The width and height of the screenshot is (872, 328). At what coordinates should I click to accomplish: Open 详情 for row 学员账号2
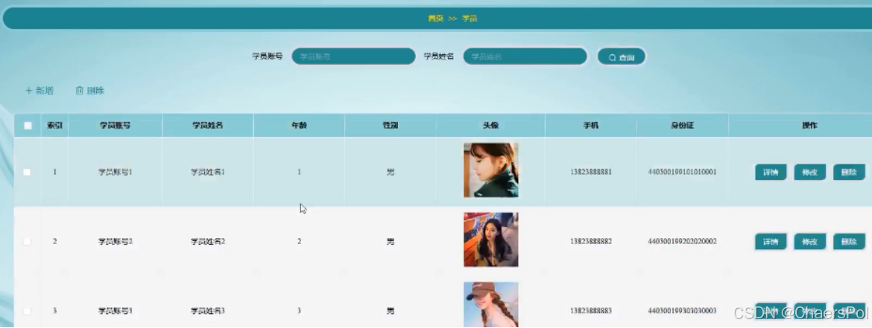(770, 242)
